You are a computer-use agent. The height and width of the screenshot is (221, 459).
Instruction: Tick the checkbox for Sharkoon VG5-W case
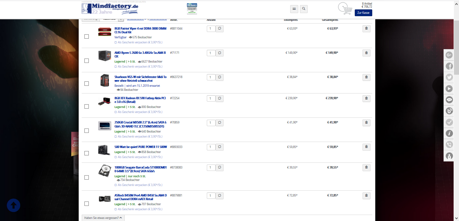coord(86,83)
